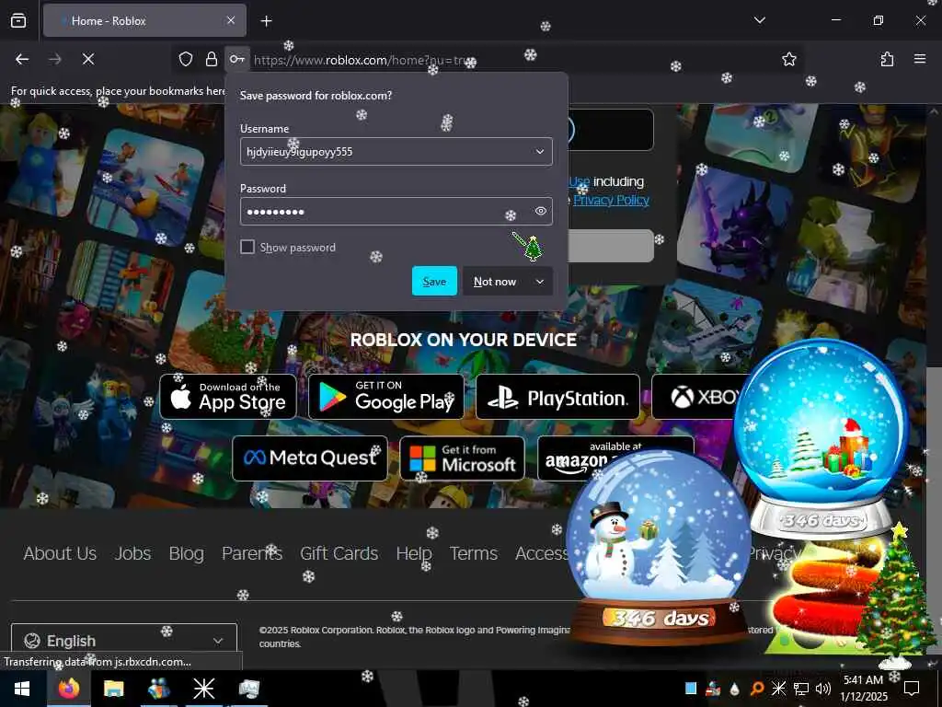Expand the Not now options arrow

[539, 282]
